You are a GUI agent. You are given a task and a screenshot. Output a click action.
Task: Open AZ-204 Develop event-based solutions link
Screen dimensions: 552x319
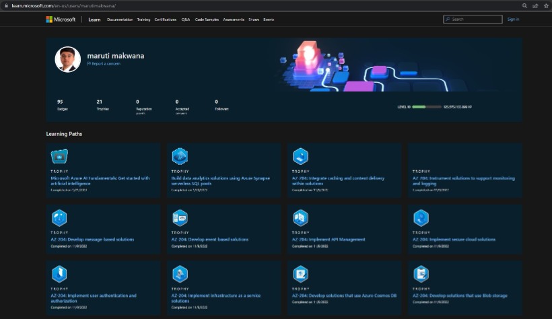[x=210, y=240]
